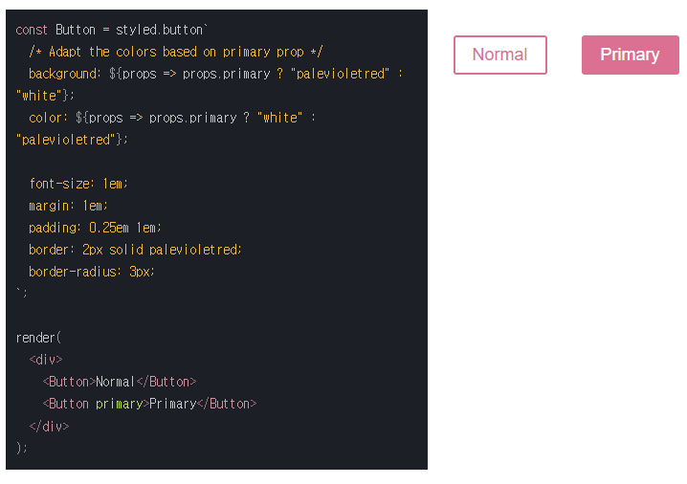Click the 'render(' line in the editor
The height and width of the screenshot is (484, 687).
[x=38, y=338]
